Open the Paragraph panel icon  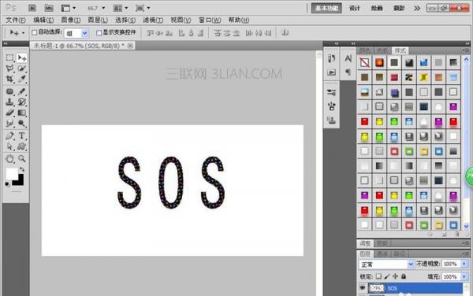click(x=348, y=72)
